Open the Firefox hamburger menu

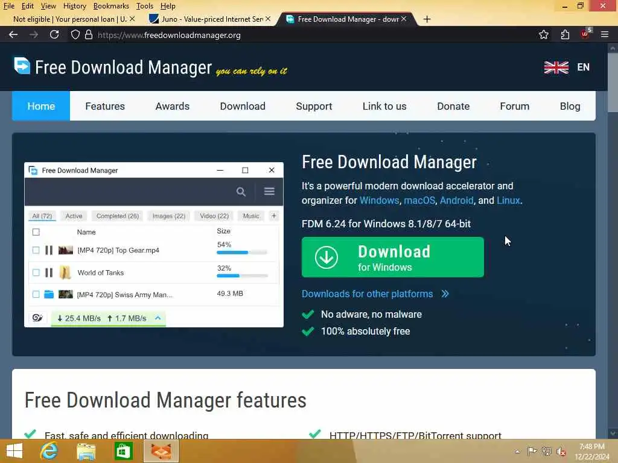pyautogui.click(x=605, y=34)
